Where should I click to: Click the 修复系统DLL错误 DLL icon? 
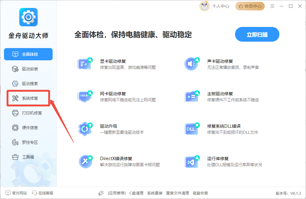tap(192, 129)
